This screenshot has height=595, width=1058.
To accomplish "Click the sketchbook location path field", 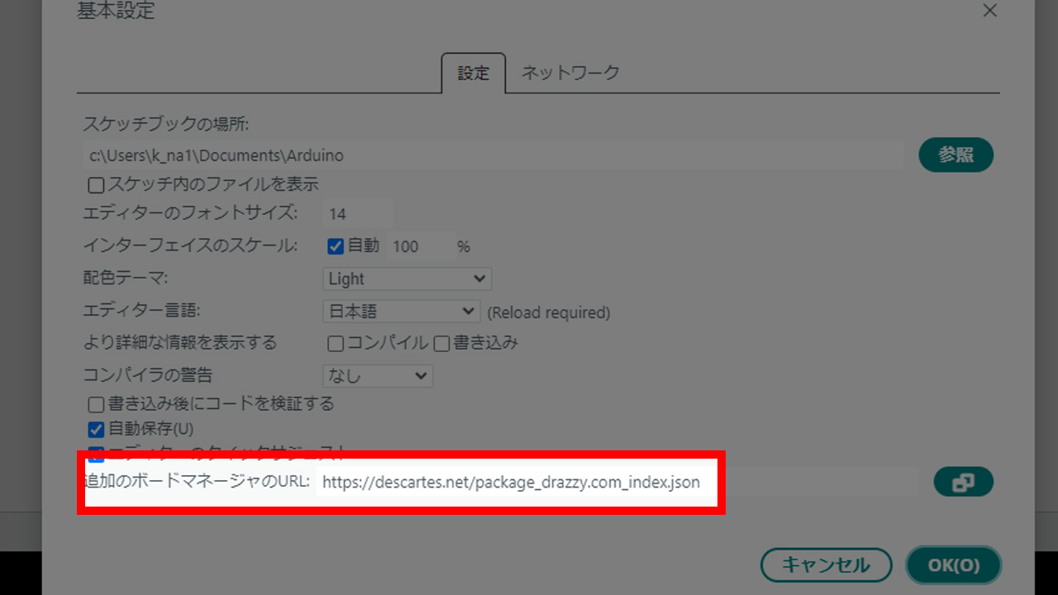I will tap(493, 155).
